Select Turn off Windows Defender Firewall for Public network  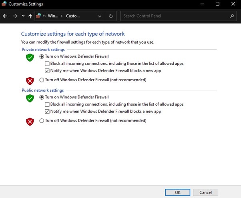pos(42,121)
